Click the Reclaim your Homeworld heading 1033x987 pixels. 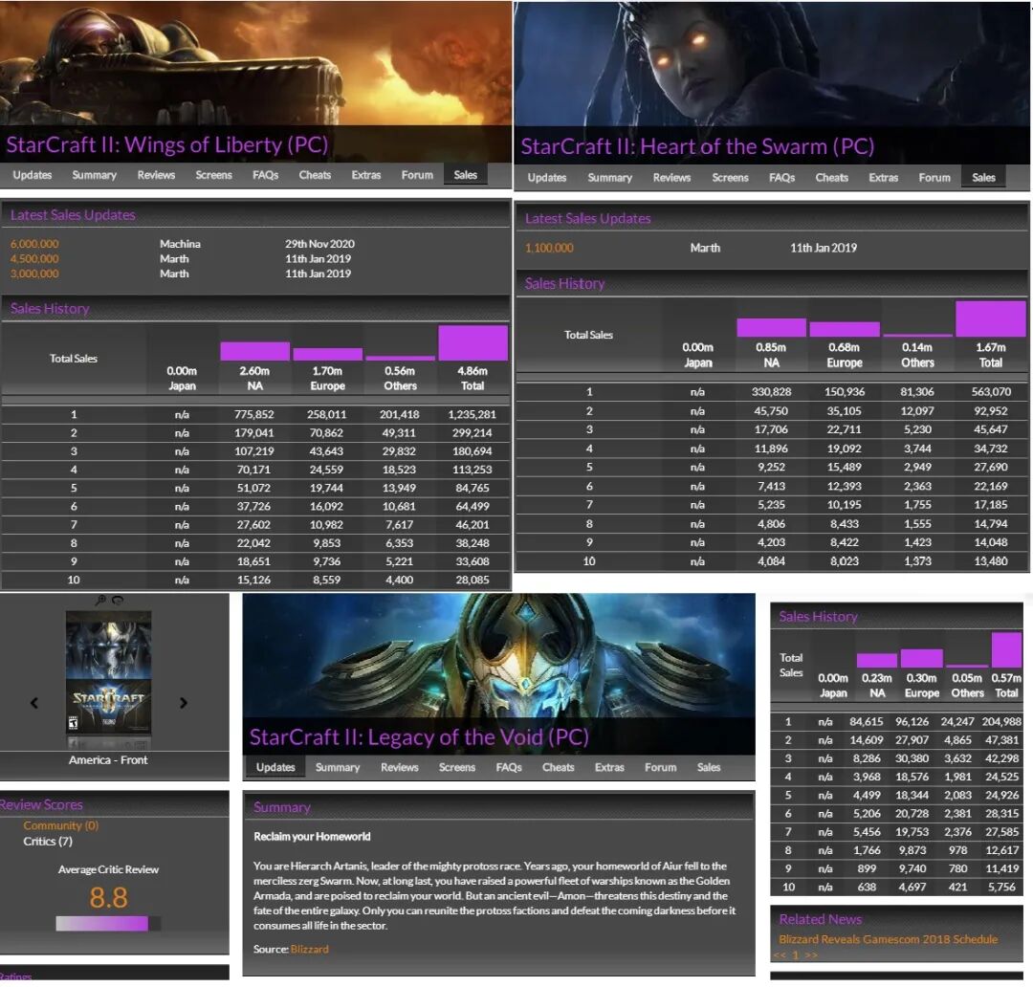[312, 836]
